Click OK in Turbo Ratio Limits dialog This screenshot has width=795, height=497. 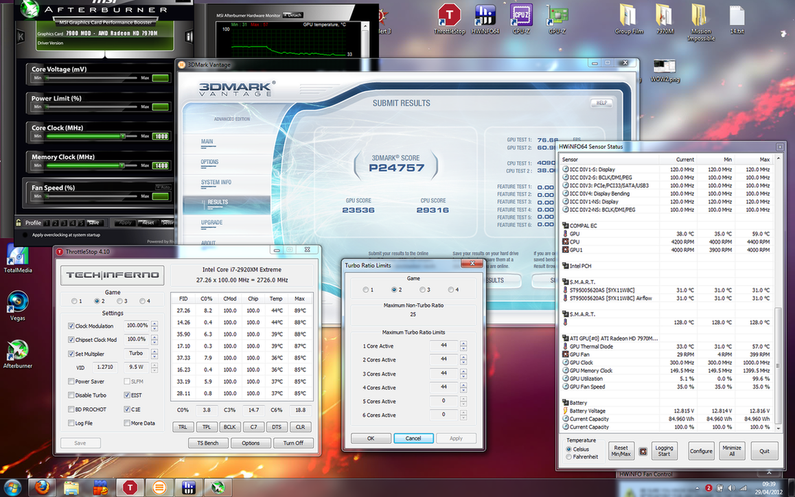pos(371,438)
